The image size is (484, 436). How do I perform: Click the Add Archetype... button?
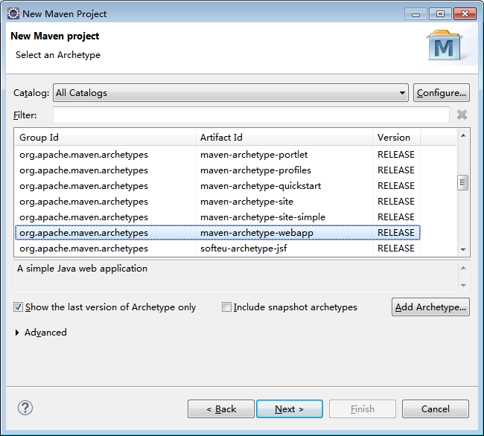pyautogui.click(x=430, y=307)
